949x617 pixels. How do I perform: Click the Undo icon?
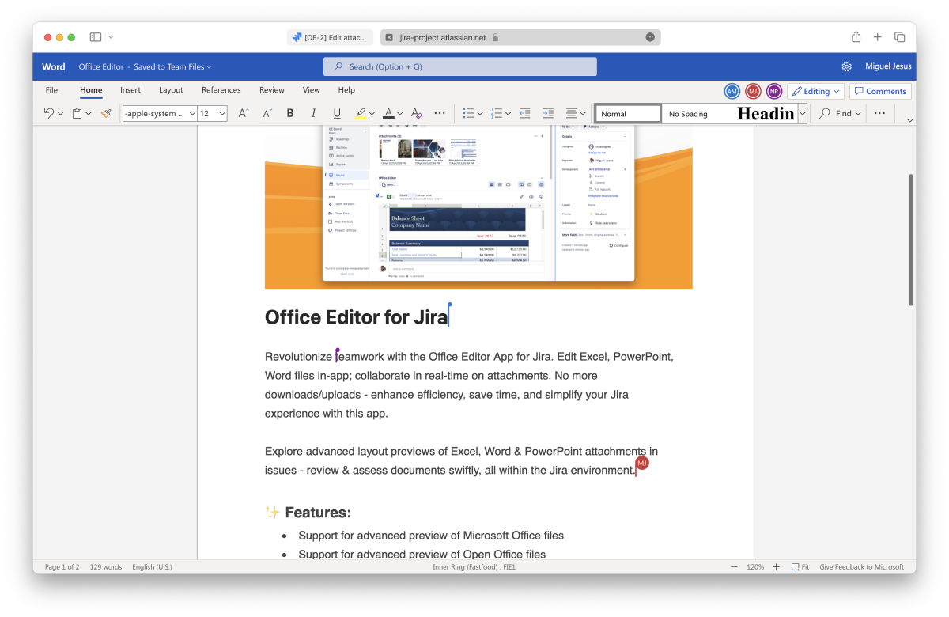pyautogui.click(x=49, y=114)
